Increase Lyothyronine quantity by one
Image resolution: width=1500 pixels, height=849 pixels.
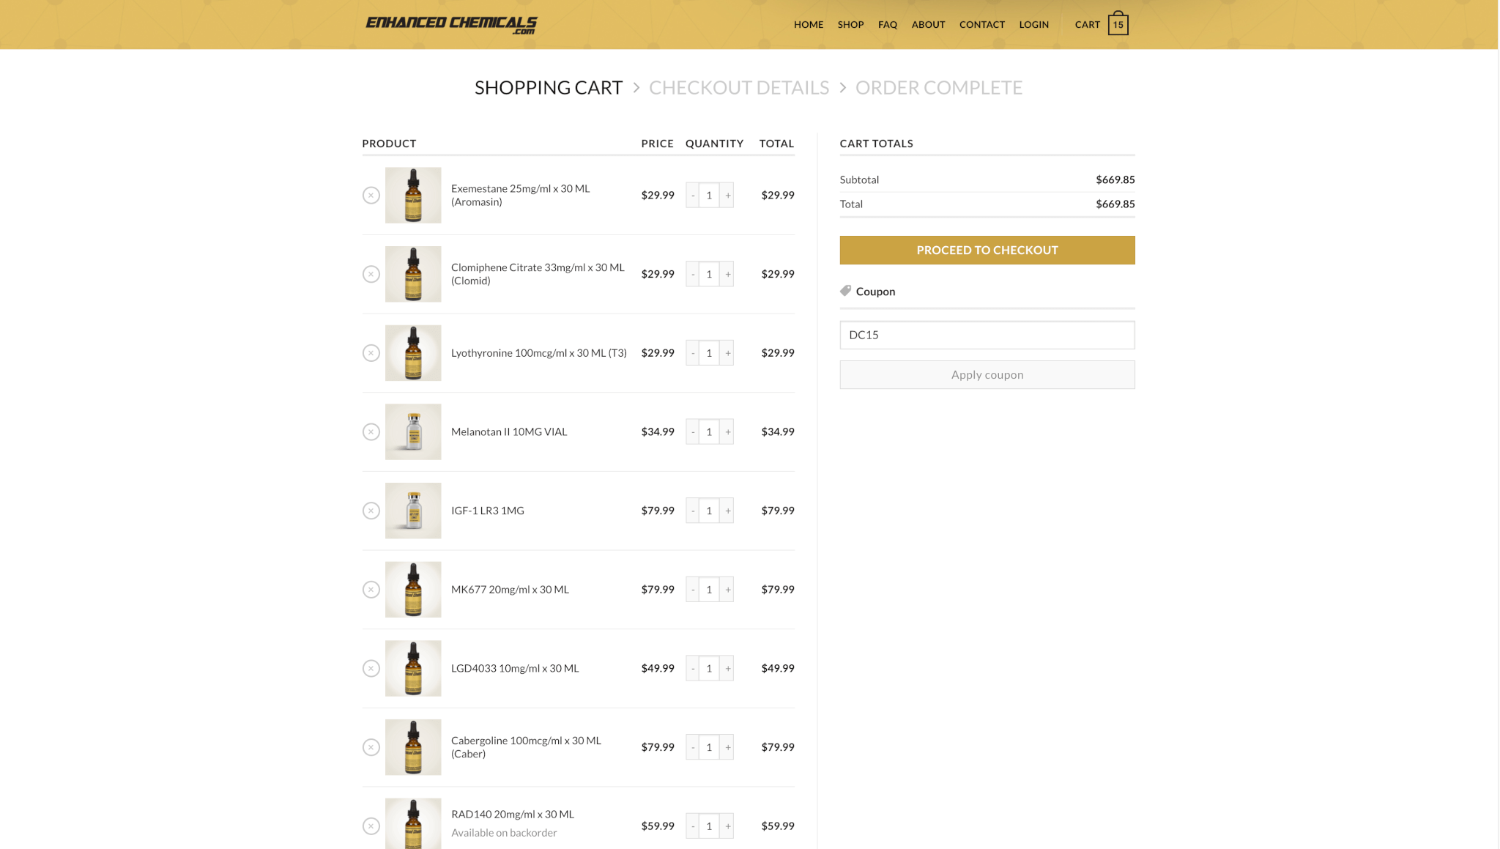(727, 353)
